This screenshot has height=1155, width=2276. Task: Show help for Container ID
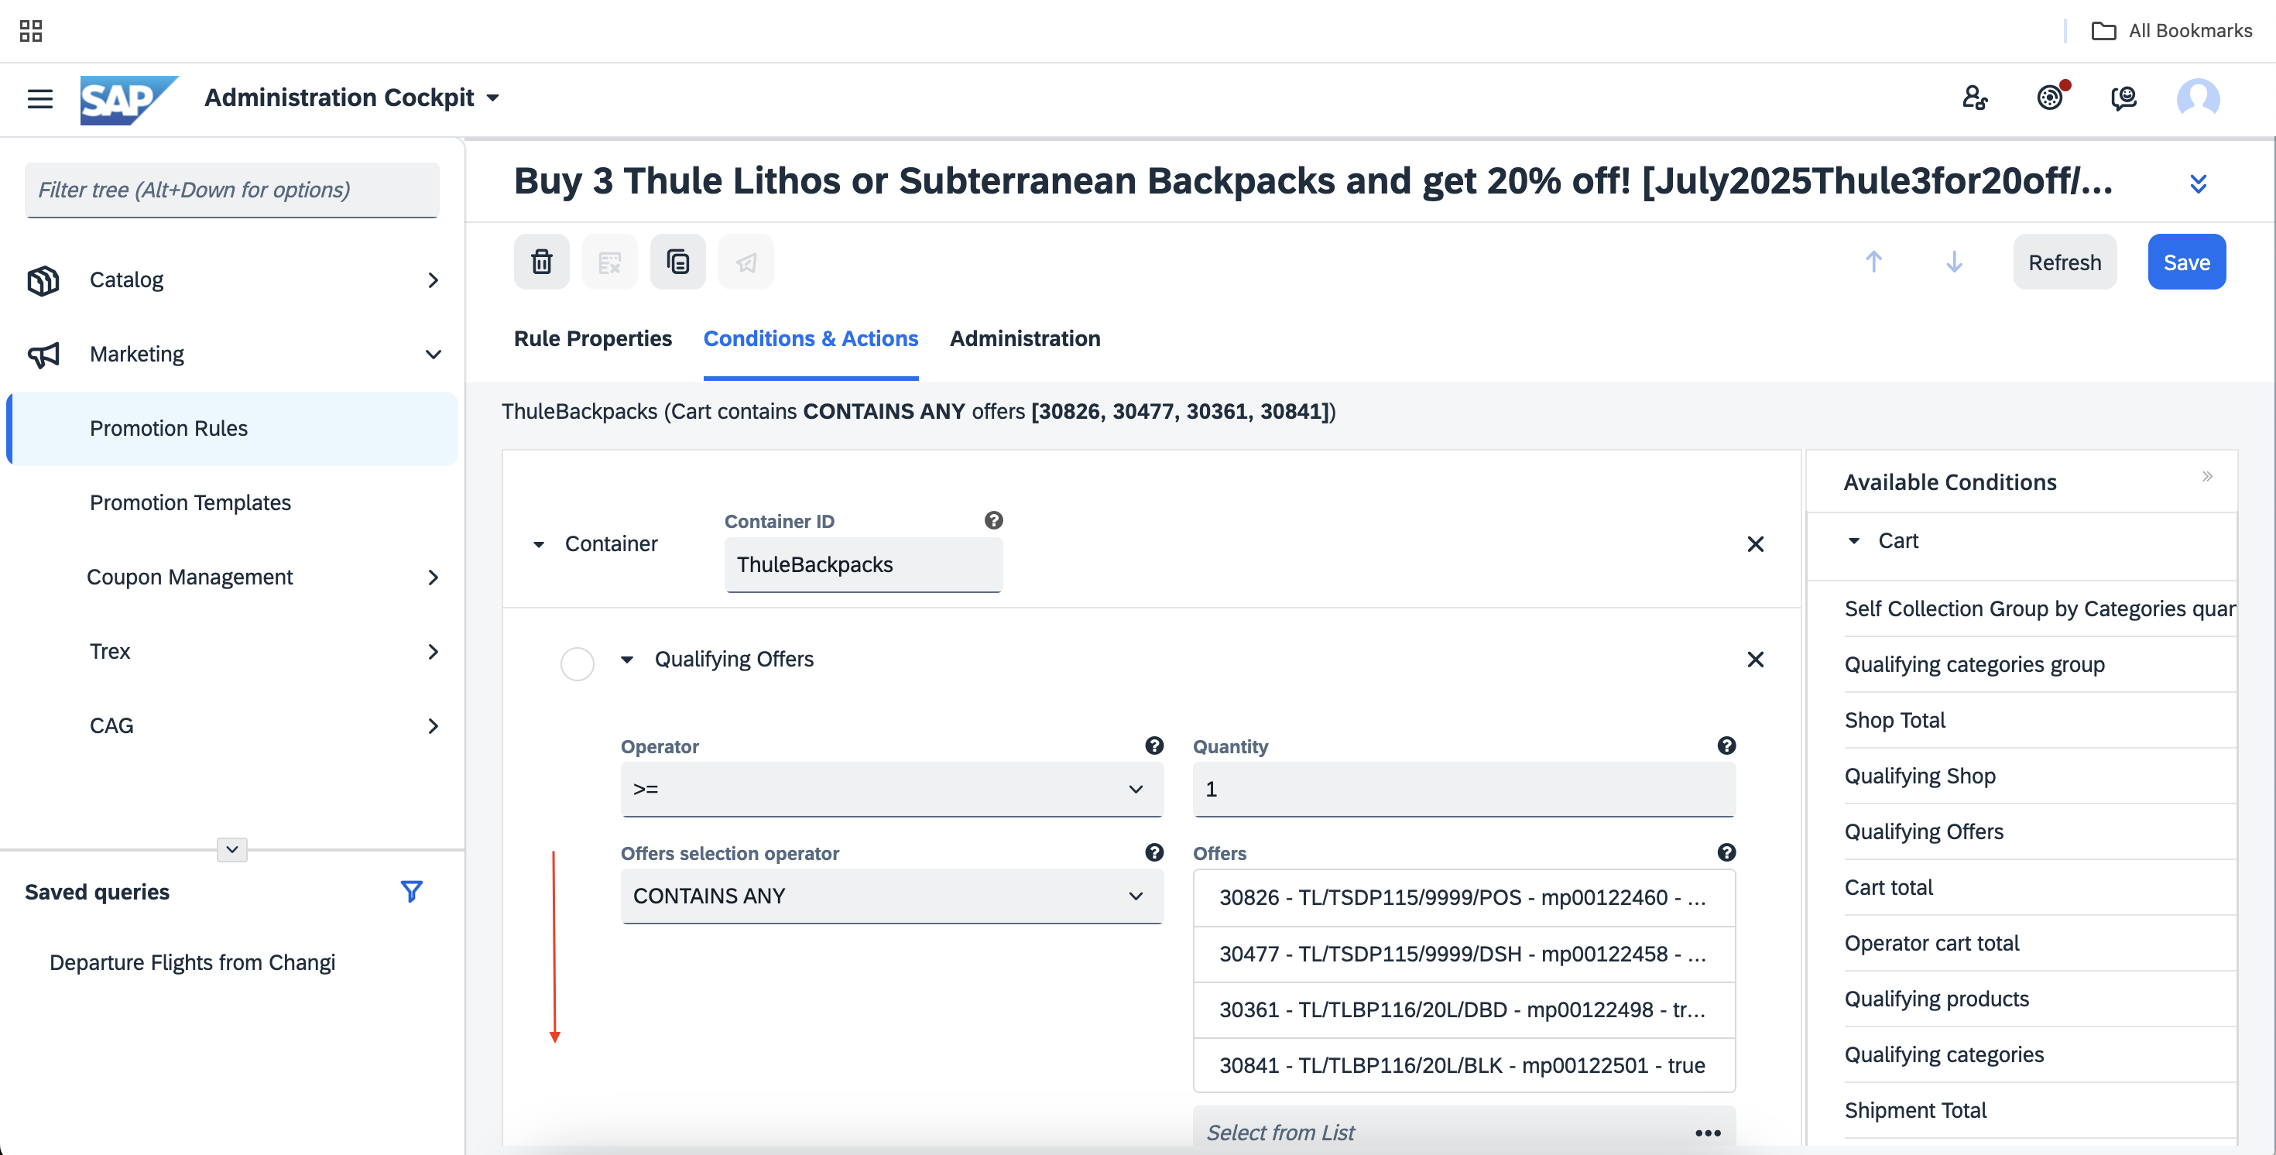(x=993, y=520)
